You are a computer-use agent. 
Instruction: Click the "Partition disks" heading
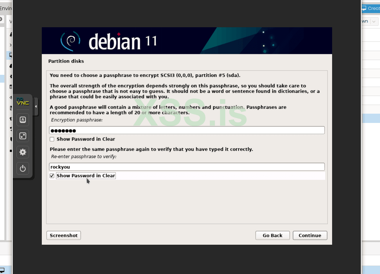[x=66, y=61]
